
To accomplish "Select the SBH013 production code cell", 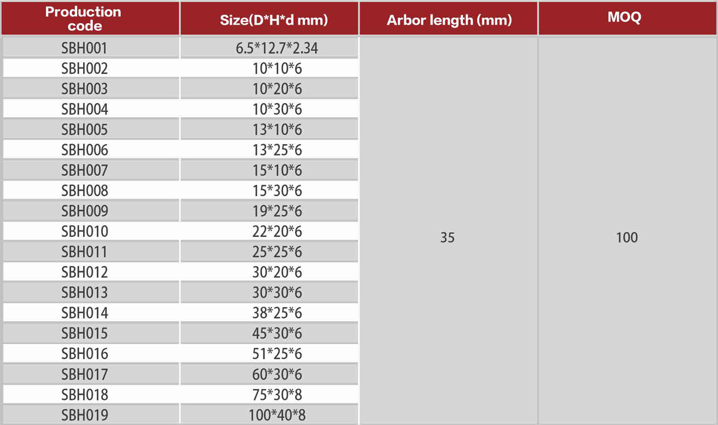I will pos(84,292).
